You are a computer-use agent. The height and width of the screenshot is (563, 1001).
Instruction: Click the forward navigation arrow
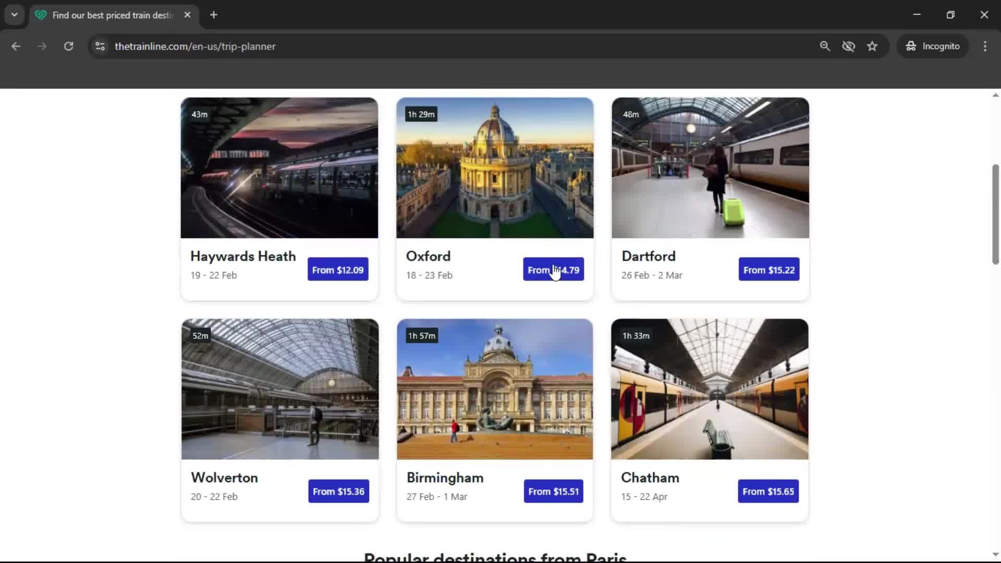point(42,46)
